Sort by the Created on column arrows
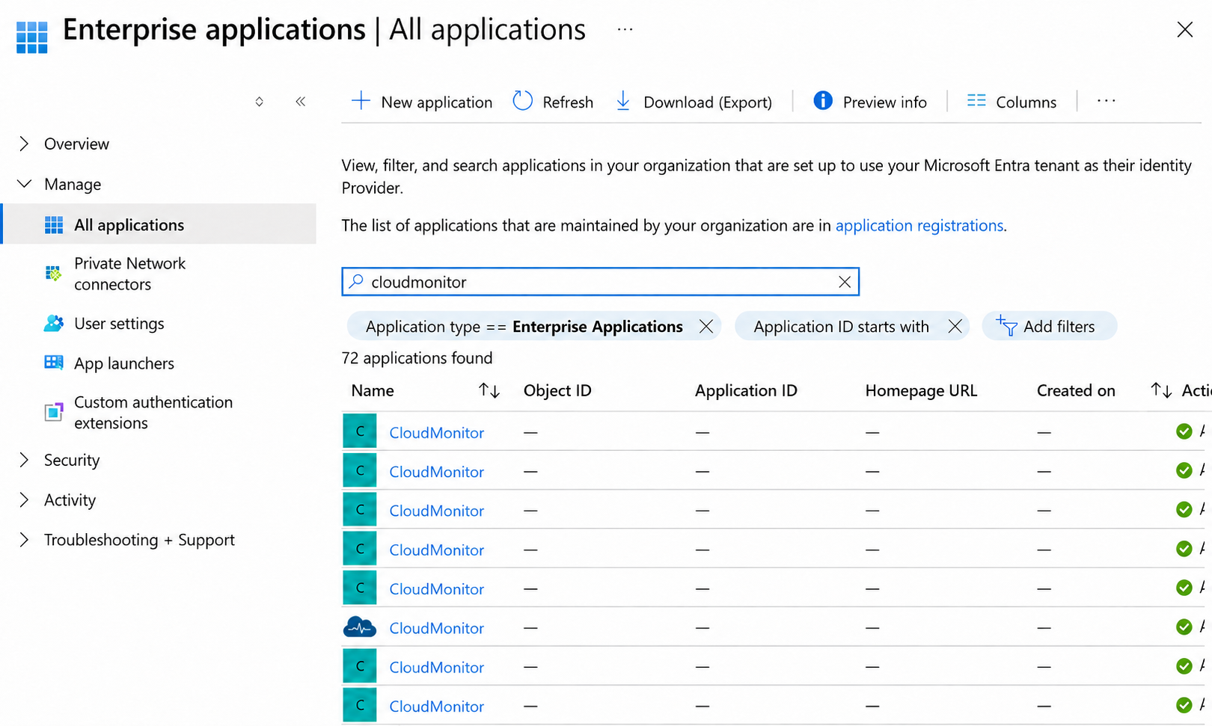 [1161, 390]
